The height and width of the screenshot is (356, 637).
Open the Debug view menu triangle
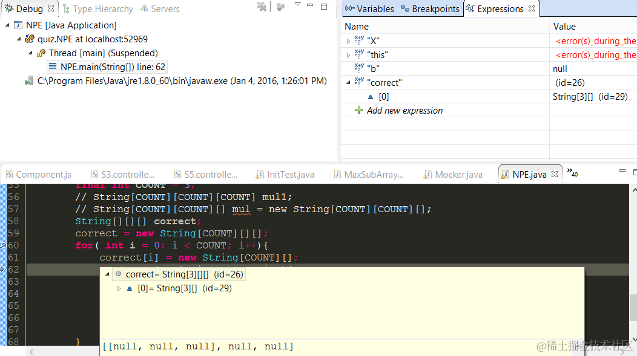[x=298, y=4]
